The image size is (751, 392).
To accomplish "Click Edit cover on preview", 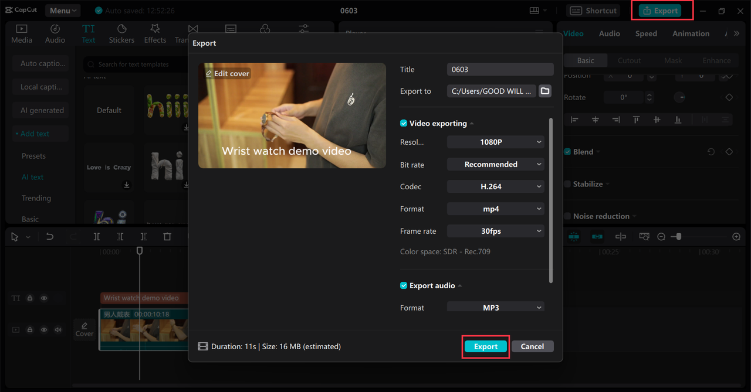I will tap(228, 73).
